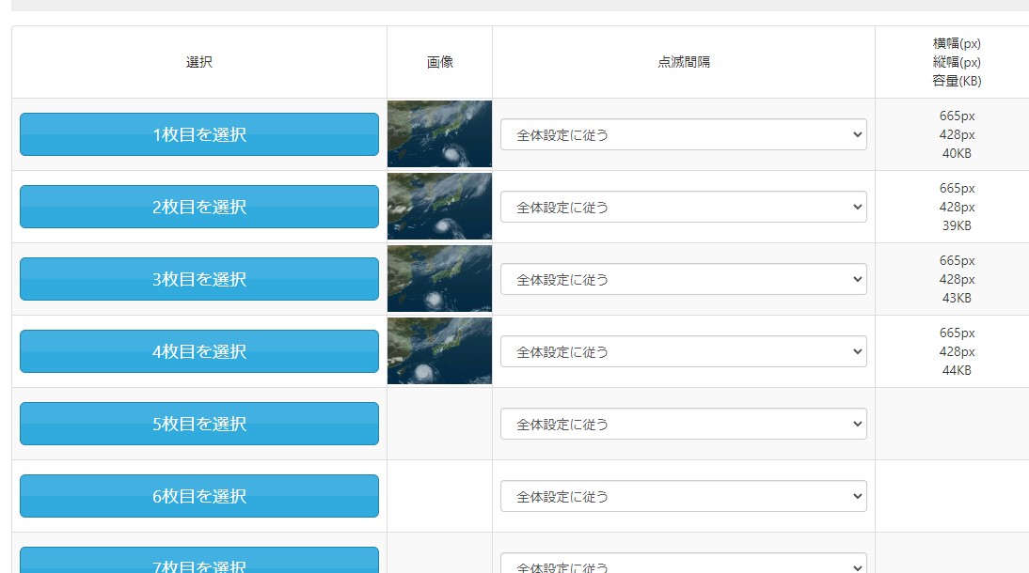Viewport: 1029px width, 573px height.
Task: Click the 7枚目を選択 button
Action: coord(198,562)
